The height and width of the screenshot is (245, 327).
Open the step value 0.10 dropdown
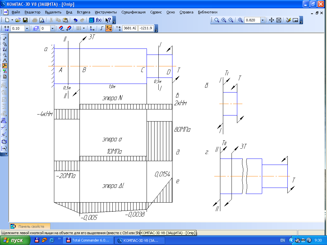[27, 28]
